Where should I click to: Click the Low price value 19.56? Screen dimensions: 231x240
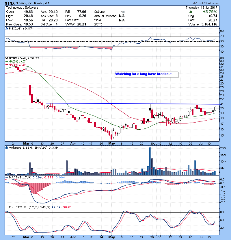pyautogui.click(x=28, y=20)
